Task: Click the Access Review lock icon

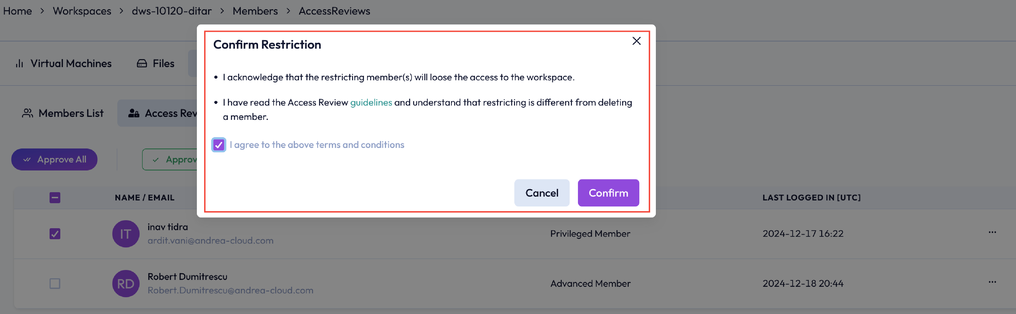Action: 134,113
